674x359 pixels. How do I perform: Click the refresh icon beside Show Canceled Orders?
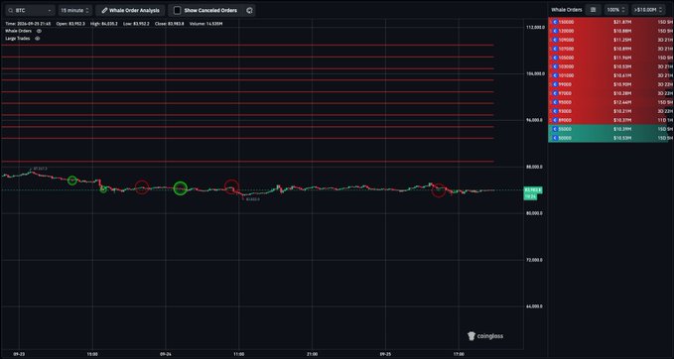pyautogui.click(x=249, y=10)
